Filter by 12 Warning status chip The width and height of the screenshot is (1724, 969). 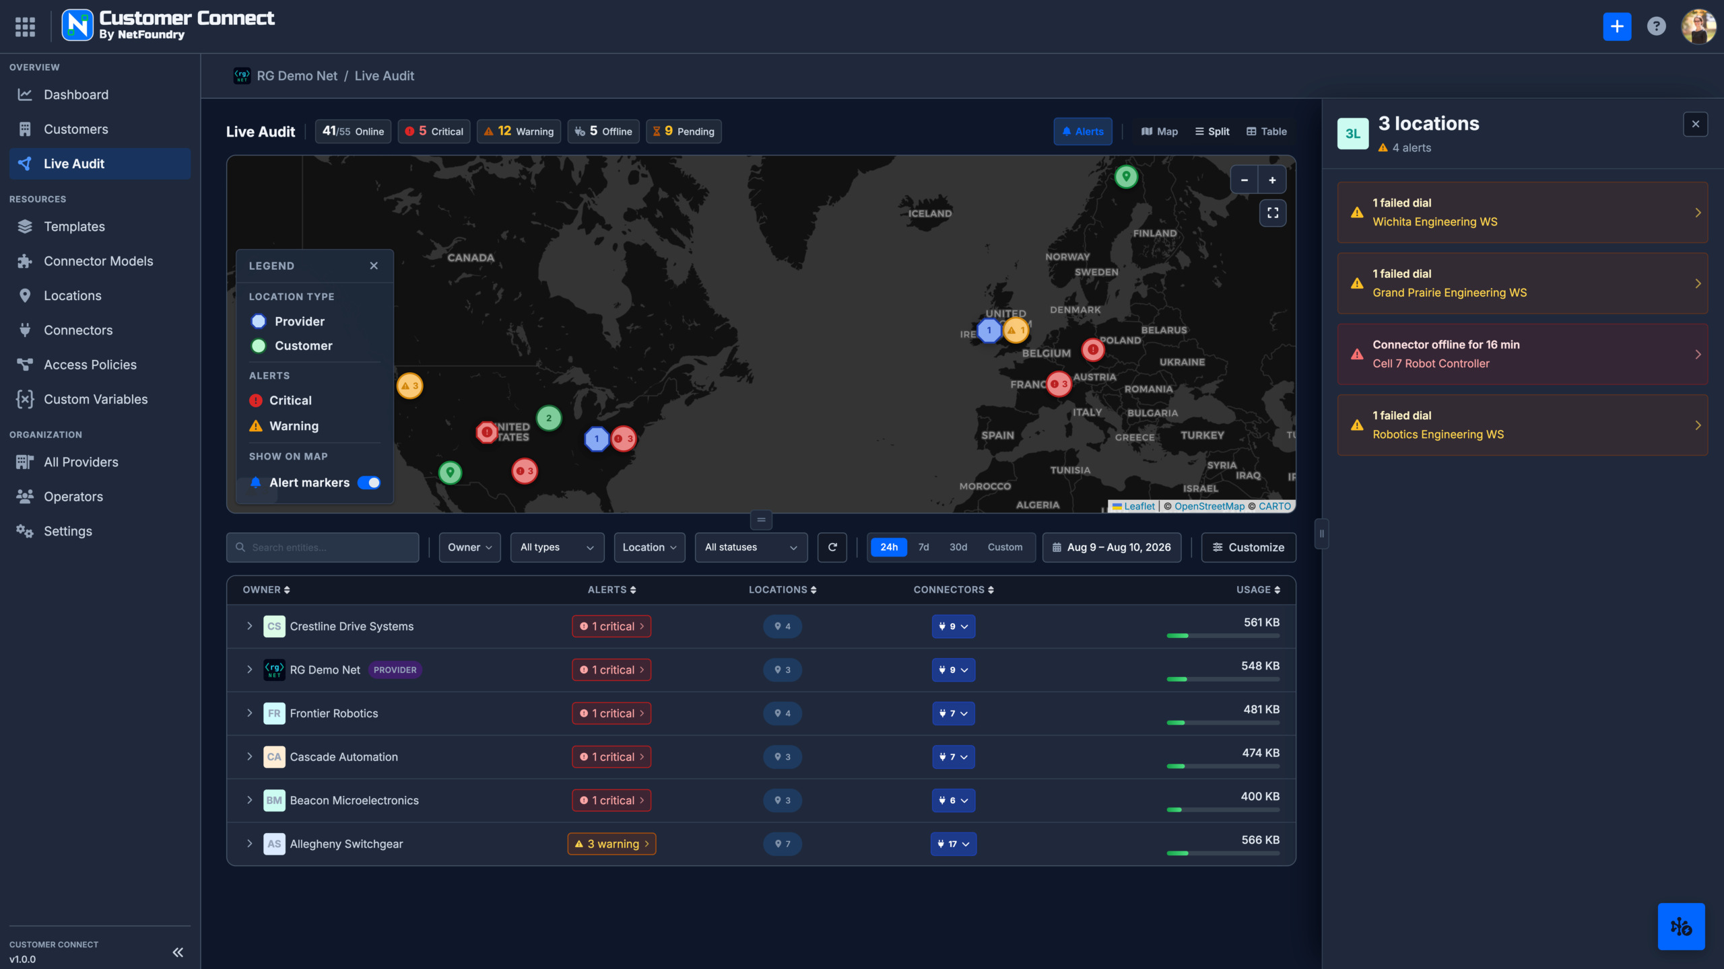(519, 132)
